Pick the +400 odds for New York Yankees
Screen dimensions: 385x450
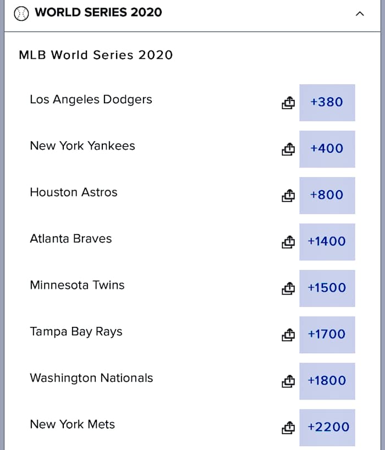point(327,149)
